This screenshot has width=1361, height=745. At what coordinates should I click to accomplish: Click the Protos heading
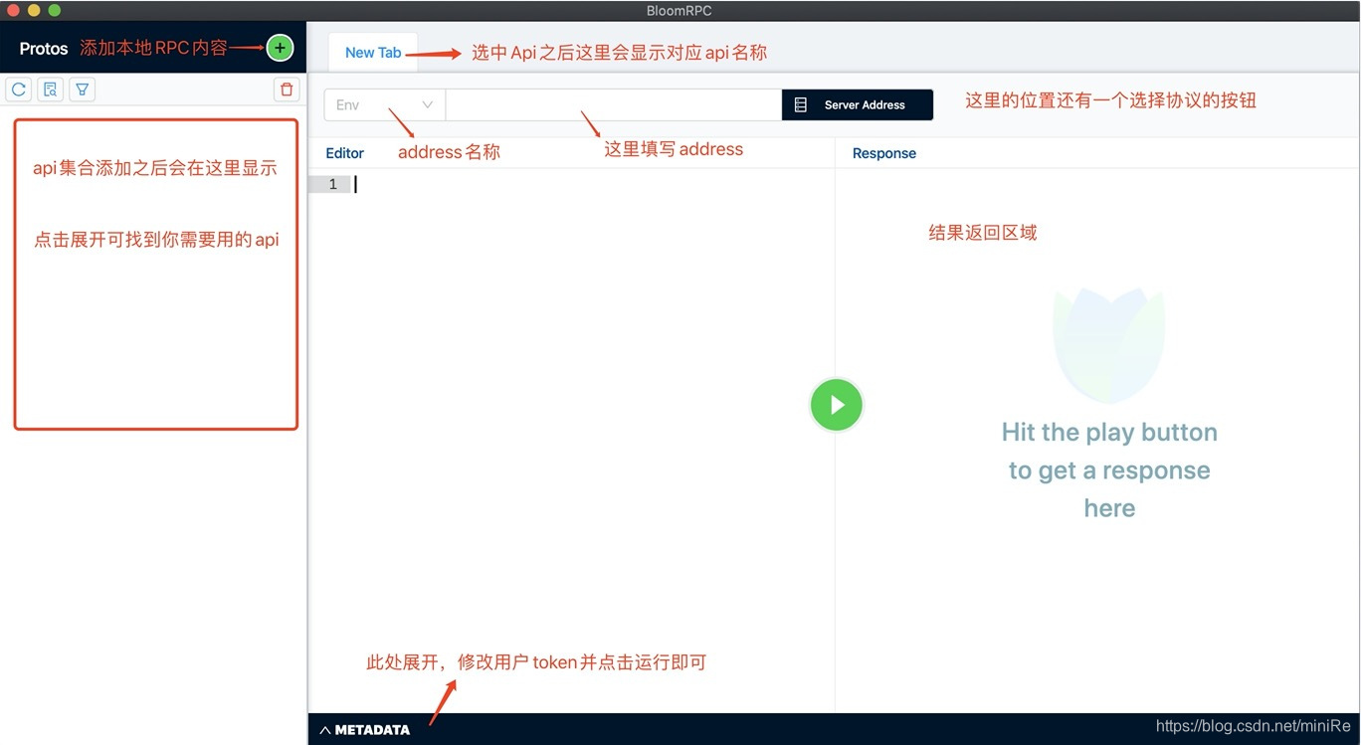[x=44, y=48]
